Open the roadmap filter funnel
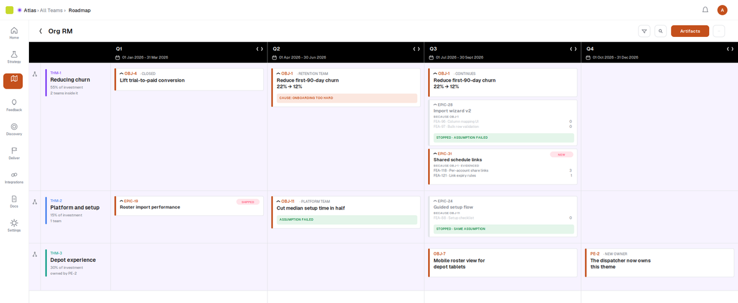The image size is (738, 303). (644, 31)
